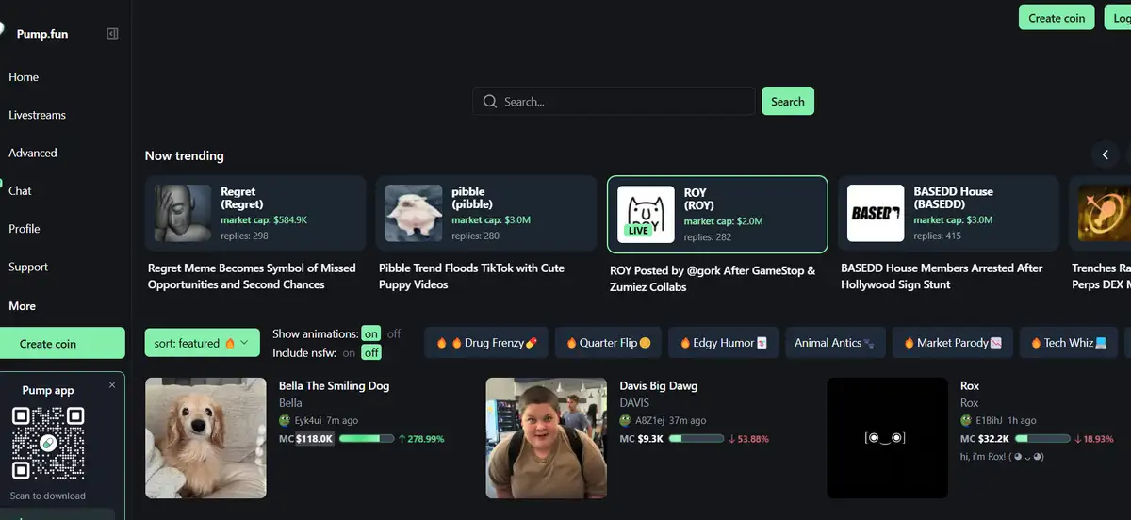
Task: Turn Show animations on
Action: (x=371, y=333)
